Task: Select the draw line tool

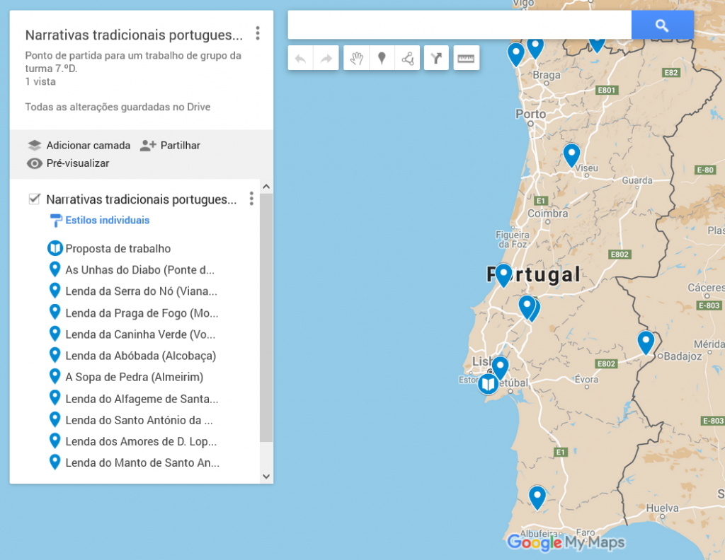Action: [408, 59]
